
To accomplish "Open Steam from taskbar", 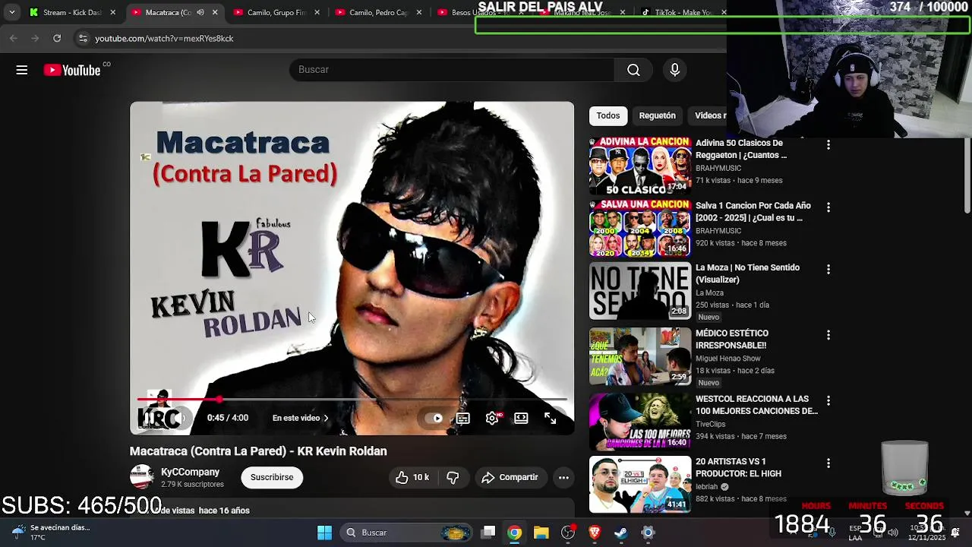I will 621,533.
